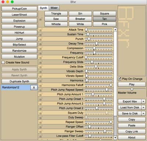Toggle the lock icon beside Frequency
Image resolution: width=147 pixels, height=141 pixels.
click(41, 53)
